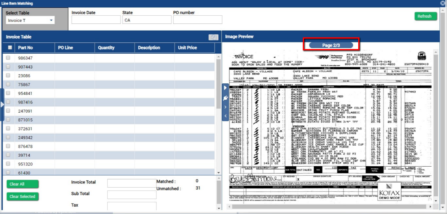447x214 pixels.
Task: Click the Sub Total input box
Action: (132, 195)
